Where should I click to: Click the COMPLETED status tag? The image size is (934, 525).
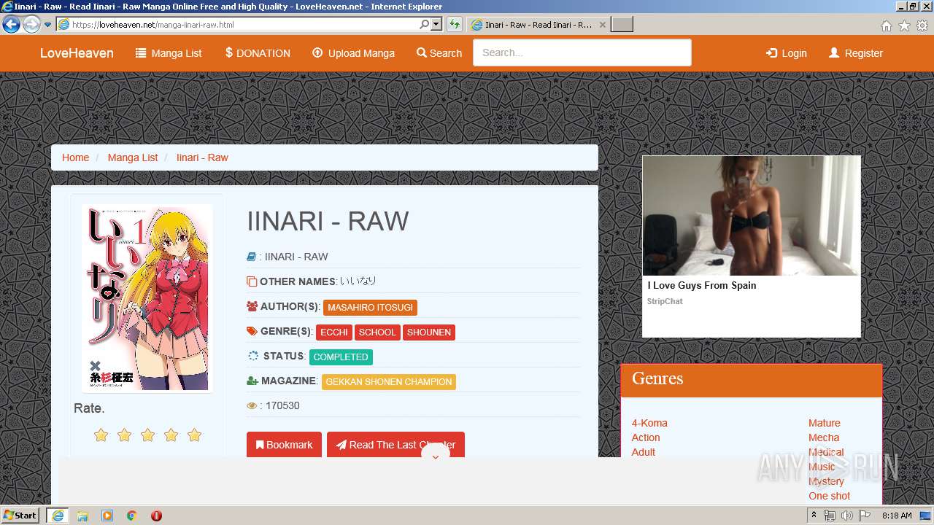341,357
